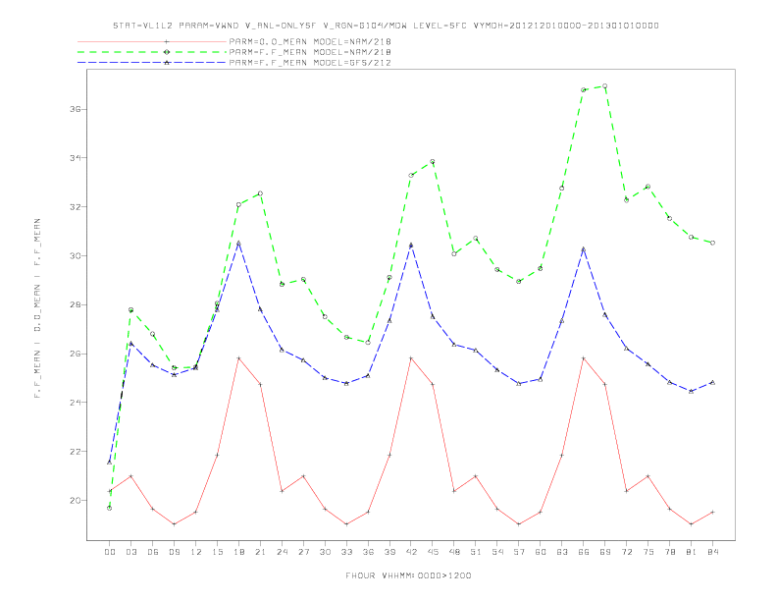Click x-axis forecast hour label 21
The height and width of the screenshot is (601, 777).
point(260,552)
